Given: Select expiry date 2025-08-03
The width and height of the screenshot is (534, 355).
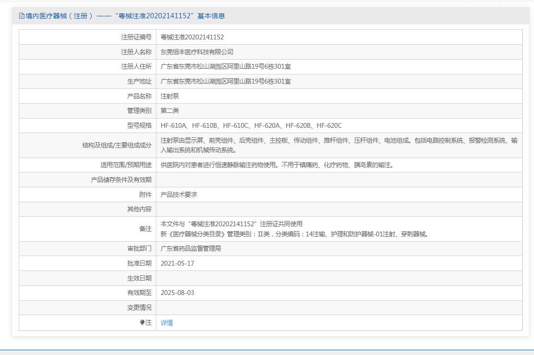Looking at the screenshot, I should 178,293.
